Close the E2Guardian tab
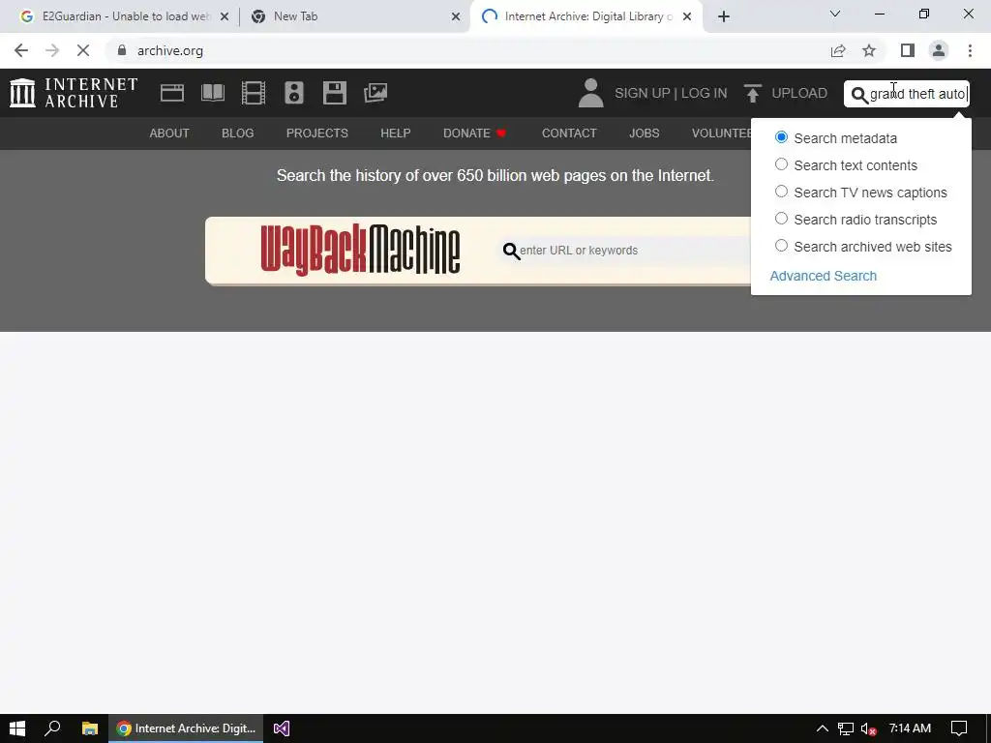 point(225,16)
